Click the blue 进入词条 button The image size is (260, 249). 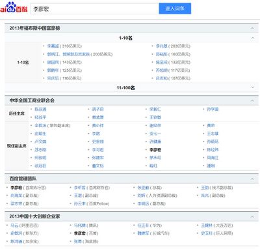coord(175,8)
